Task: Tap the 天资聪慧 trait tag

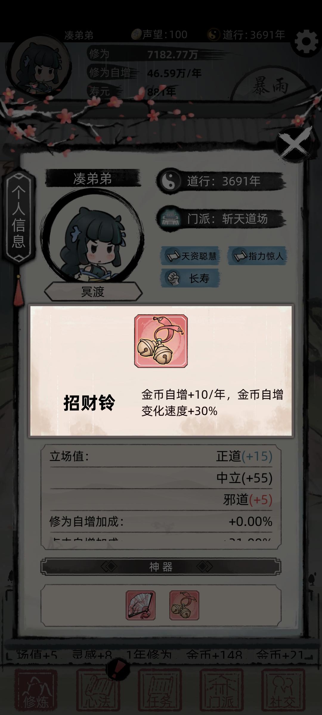Action: pos(191,256)
